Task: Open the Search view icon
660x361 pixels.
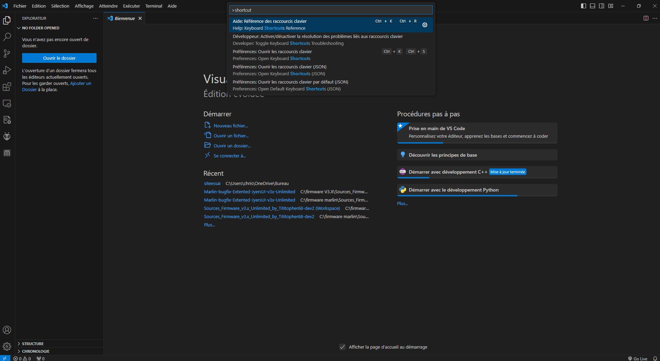Action: (x=7, y=37)
